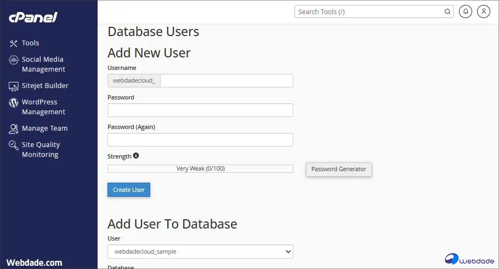Screen dimensions: 499x269
Task: Open Tools in the sidebar
Action: pos(30,43)
